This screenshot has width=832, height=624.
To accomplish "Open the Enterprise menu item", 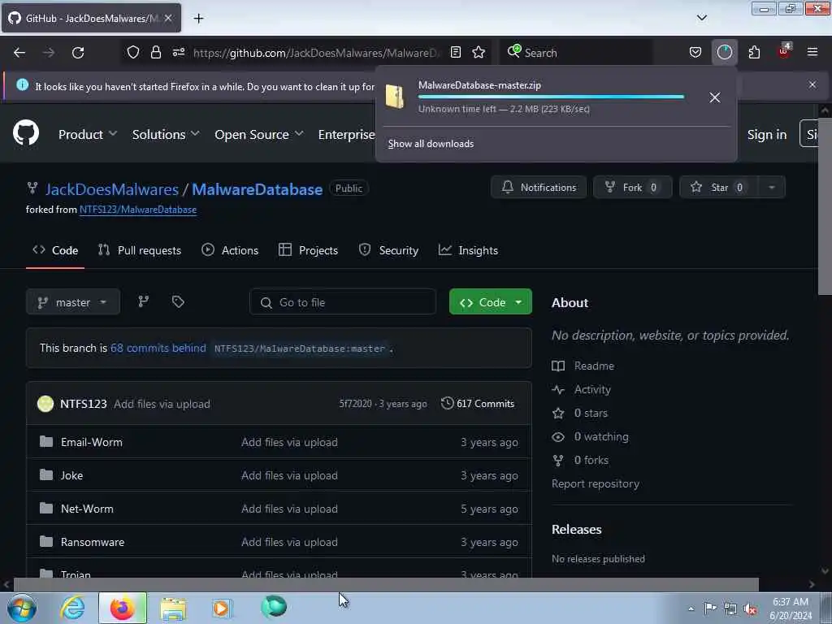I will tap(346, 135).
